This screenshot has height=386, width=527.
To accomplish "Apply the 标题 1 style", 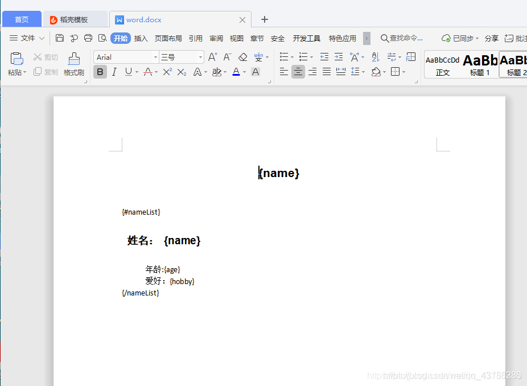I will click(480, 63).
